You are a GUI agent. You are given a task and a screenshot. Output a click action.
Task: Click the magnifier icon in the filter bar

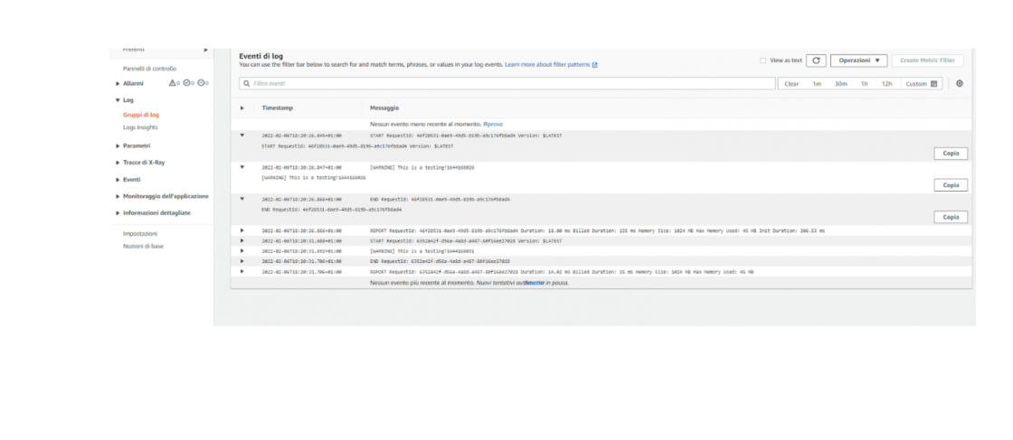click(x=246, y=83)
